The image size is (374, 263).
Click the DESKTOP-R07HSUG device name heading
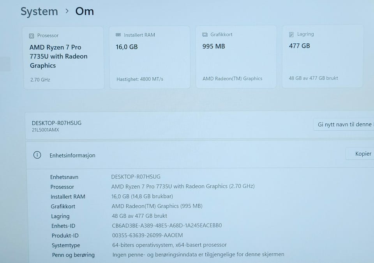56,123
